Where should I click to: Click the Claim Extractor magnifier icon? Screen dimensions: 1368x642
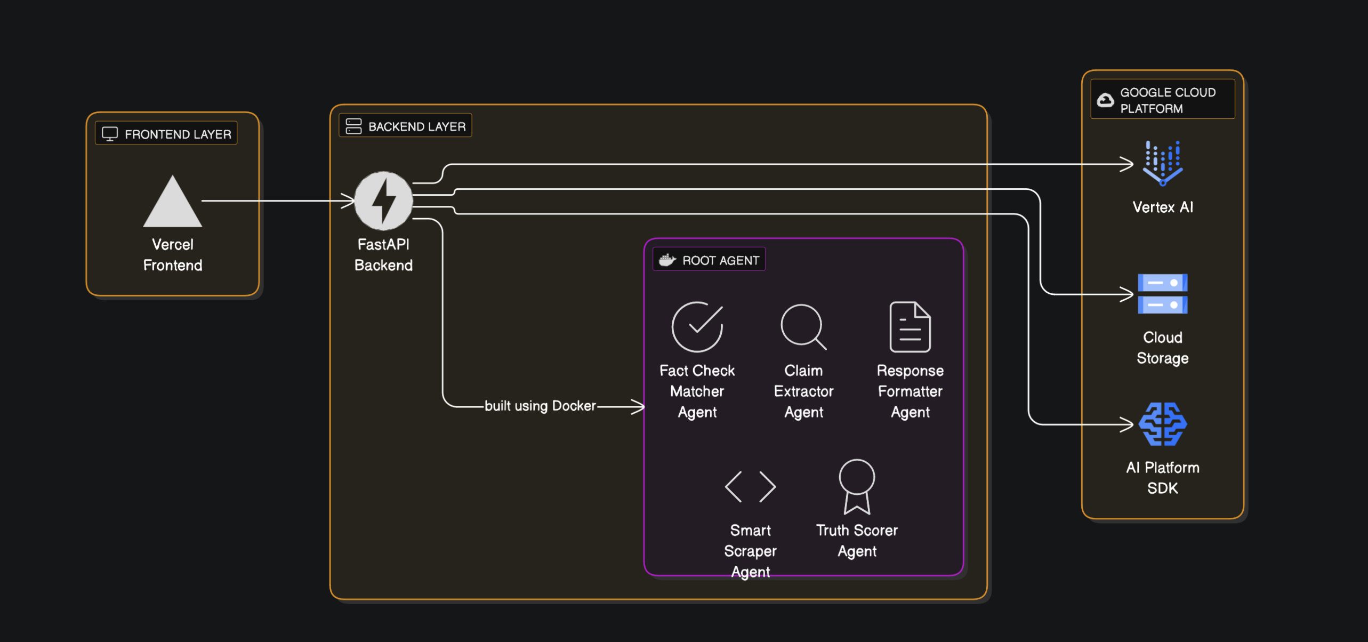click(803, 326)
